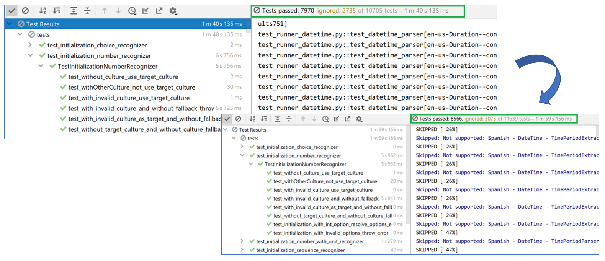Click 'Tests passed: 7970' status text

click(288, 11)
